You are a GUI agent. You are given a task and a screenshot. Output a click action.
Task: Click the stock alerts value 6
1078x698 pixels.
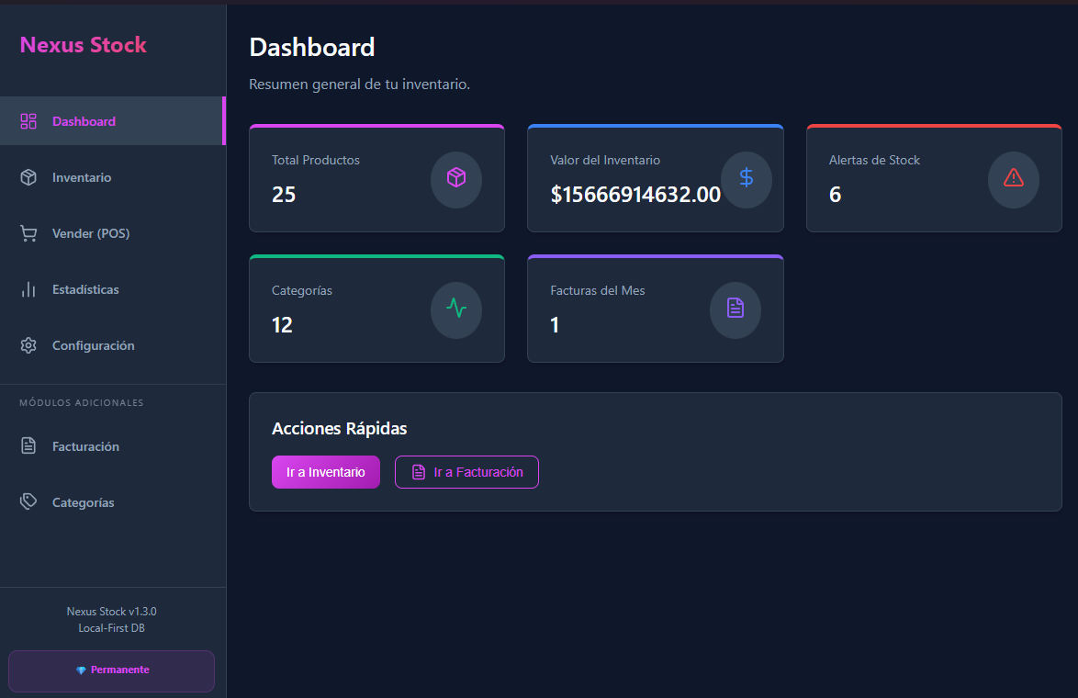click(836, 195)
